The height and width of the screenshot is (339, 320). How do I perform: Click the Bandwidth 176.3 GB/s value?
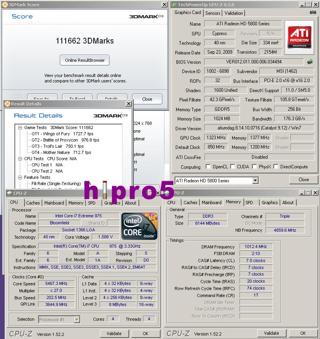tap(294, 119)
